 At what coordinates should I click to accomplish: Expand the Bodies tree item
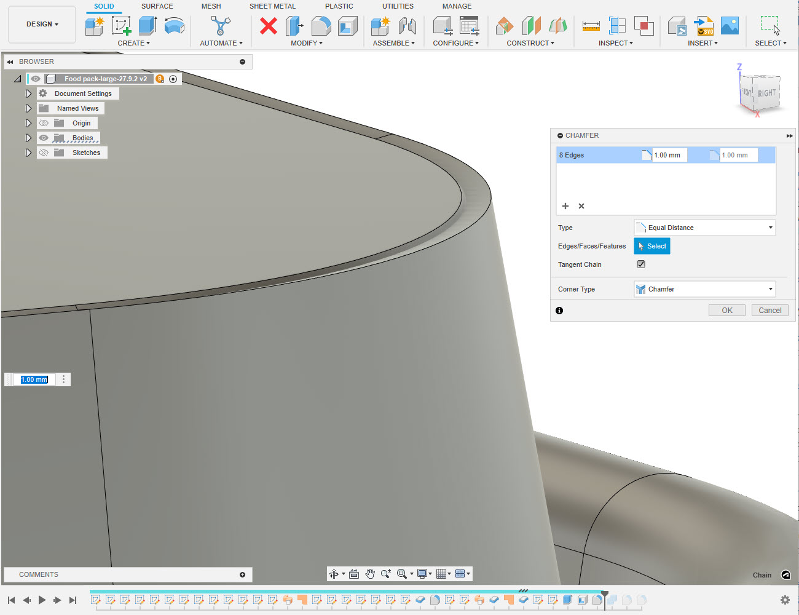[x=28, y=138]
